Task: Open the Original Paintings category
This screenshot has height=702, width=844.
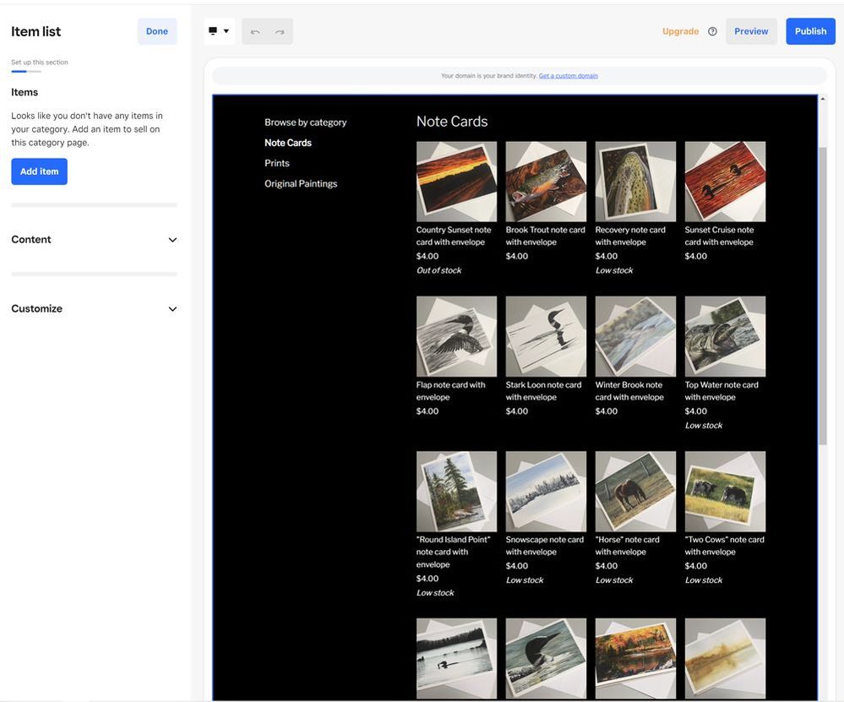Action: point(301,183)
